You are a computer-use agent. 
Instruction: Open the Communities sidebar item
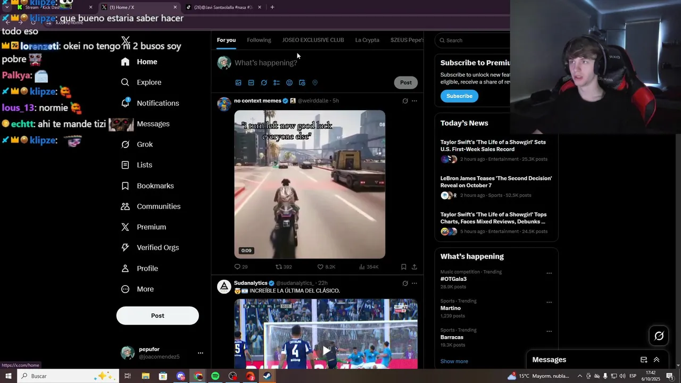coord(151,206)
